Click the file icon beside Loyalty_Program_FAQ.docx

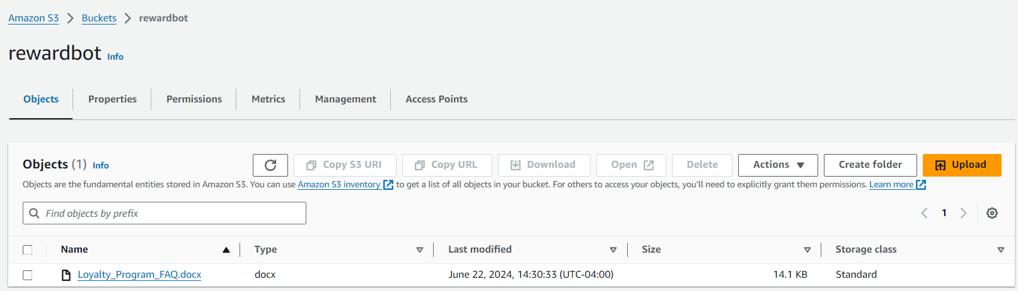point(66,275)
